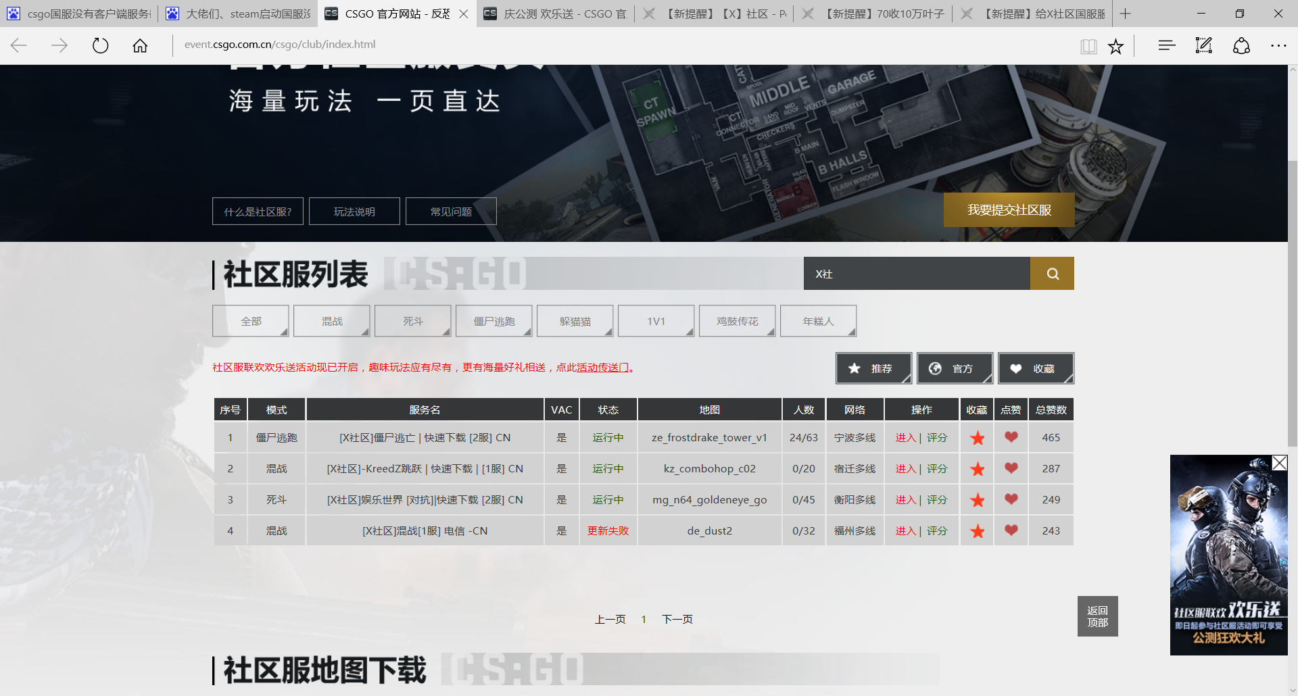The height and width of the screenshot is (696, 1298).
Task: Toggle favorite star for zombie escape server
Action: (977, 438)
